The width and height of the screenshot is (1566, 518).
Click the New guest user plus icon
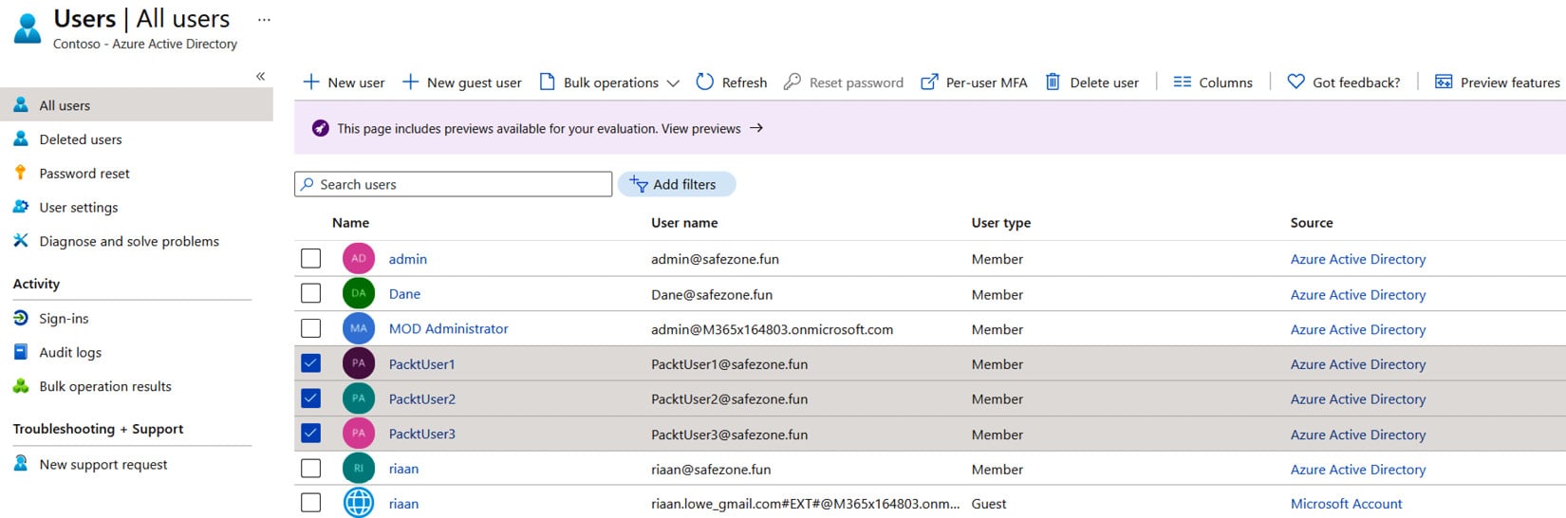(x=410, y=83)
